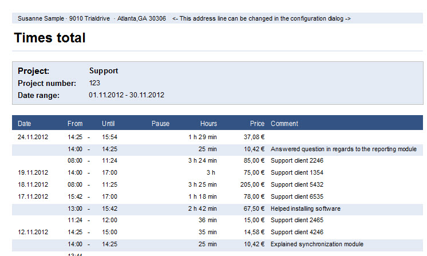Click the Pause column header
The width and height of the screenshot is (427, 256).
pyautogui.click(x=160, y=124)
